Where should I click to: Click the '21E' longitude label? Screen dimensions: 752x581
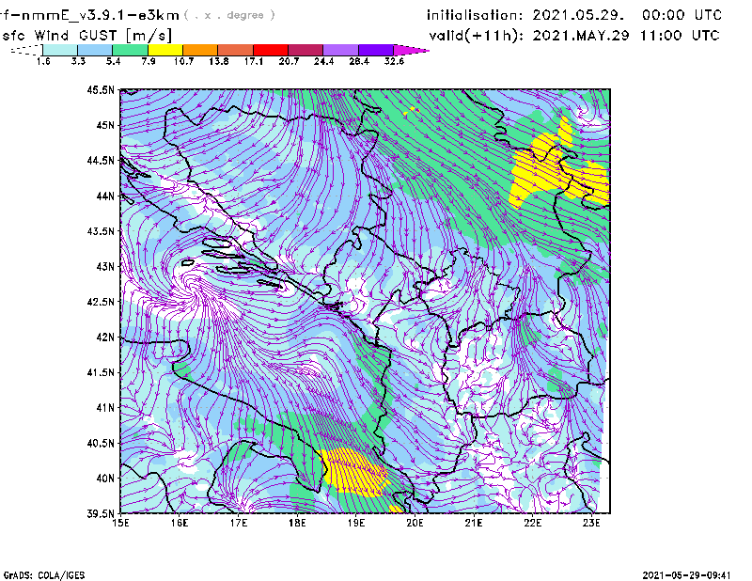[474, 523]
